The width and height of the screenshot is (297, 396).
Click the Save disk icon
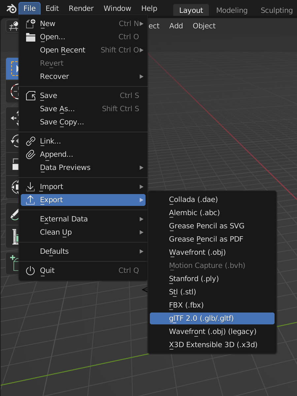point(30,96)
